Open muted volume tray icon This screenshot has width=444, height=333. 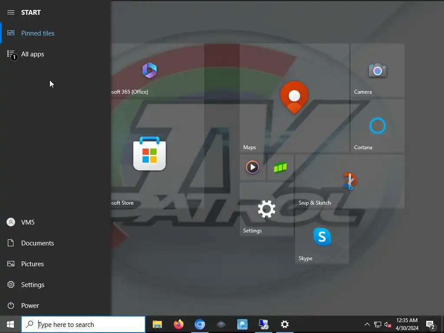coord(388,324)
